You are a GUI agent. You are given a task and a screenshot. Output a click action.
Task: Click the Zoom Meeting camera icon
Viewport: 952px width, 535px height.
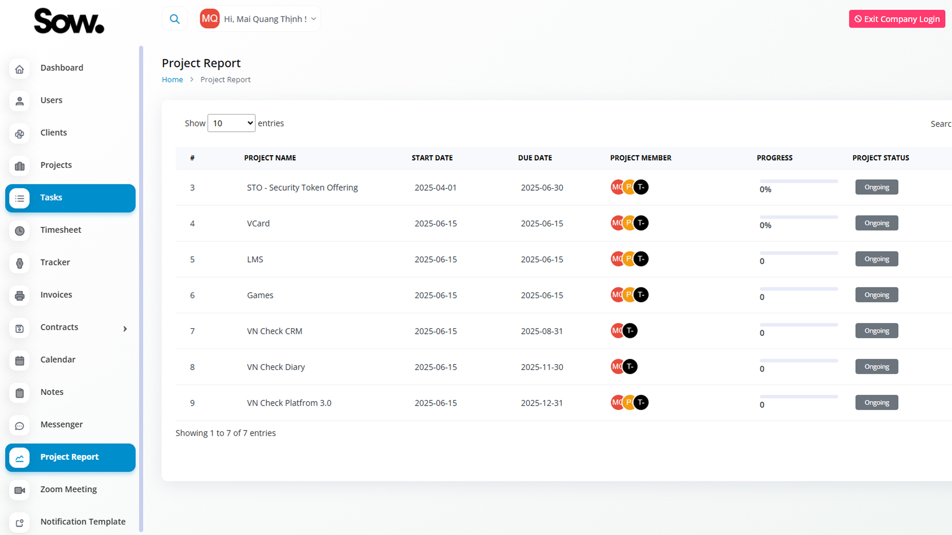coord(20,490)
